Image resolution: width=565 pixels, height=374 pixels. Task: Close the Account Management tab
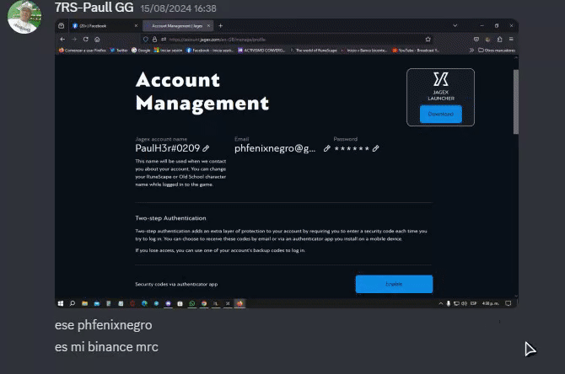[x=208, y=26]
